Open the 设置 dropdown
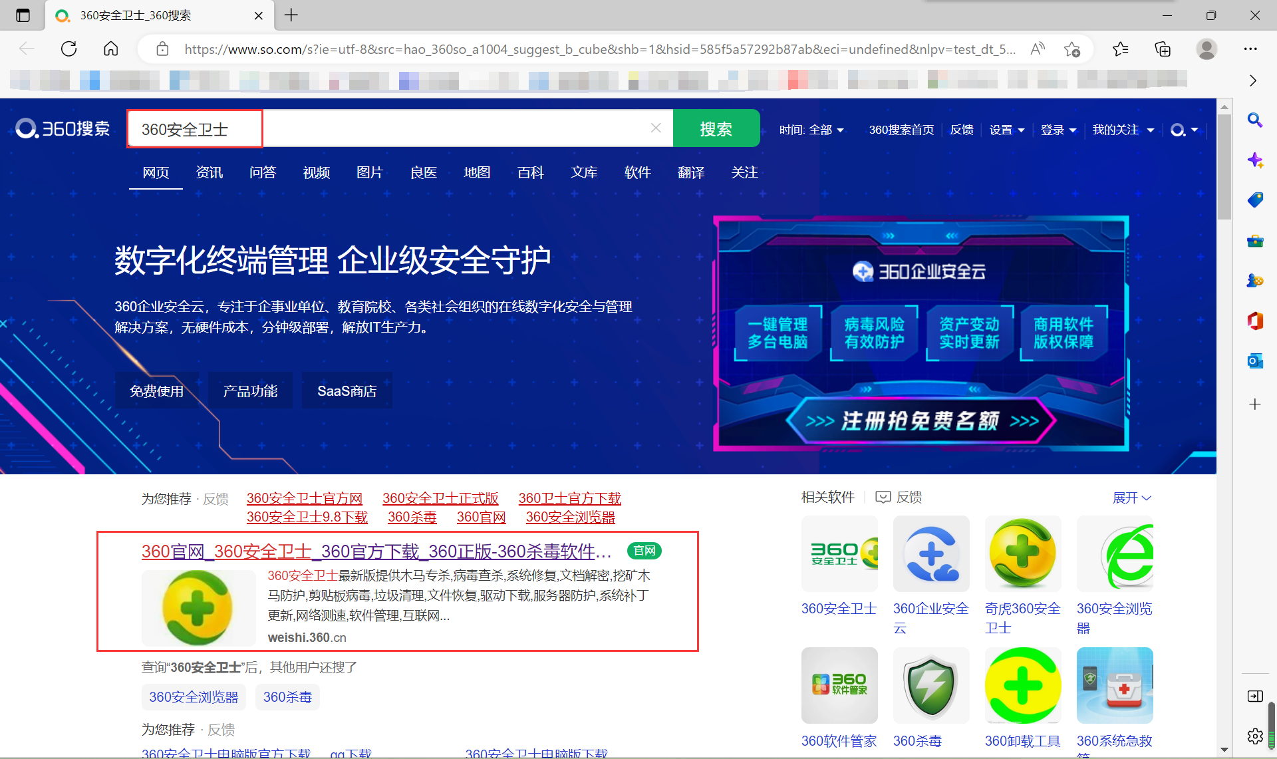Image resolution: width=1277 pixels, height=759 pixels. pos(1007,130)
